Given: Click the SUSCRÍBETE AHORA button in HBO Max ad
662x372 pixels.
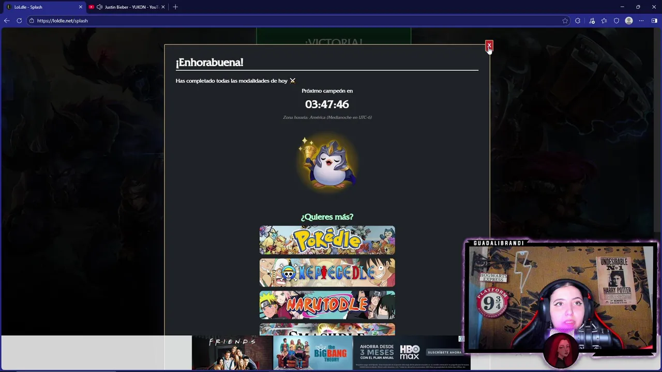Looking at the screenshot, I should [x=444, y=352].
